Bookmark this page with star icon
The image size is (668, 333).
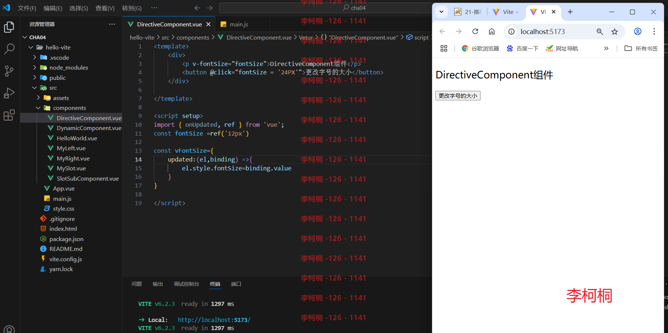[x=615, y=32]
